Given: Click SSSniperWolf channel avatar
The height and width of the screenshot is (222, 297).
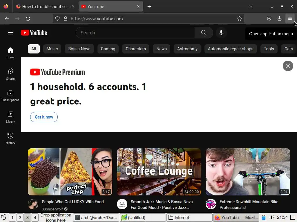Looking at the screenshot, I should click(x=33, y=204).
